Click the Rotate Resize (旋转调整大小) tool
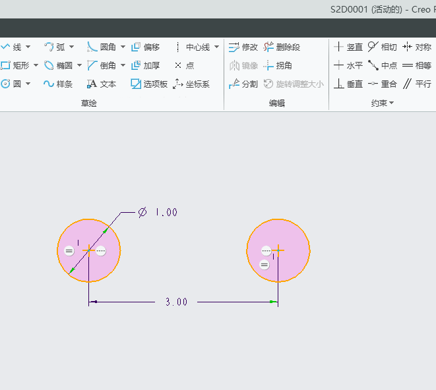This screenshot has height=390, width=436. tap(294, 84)
